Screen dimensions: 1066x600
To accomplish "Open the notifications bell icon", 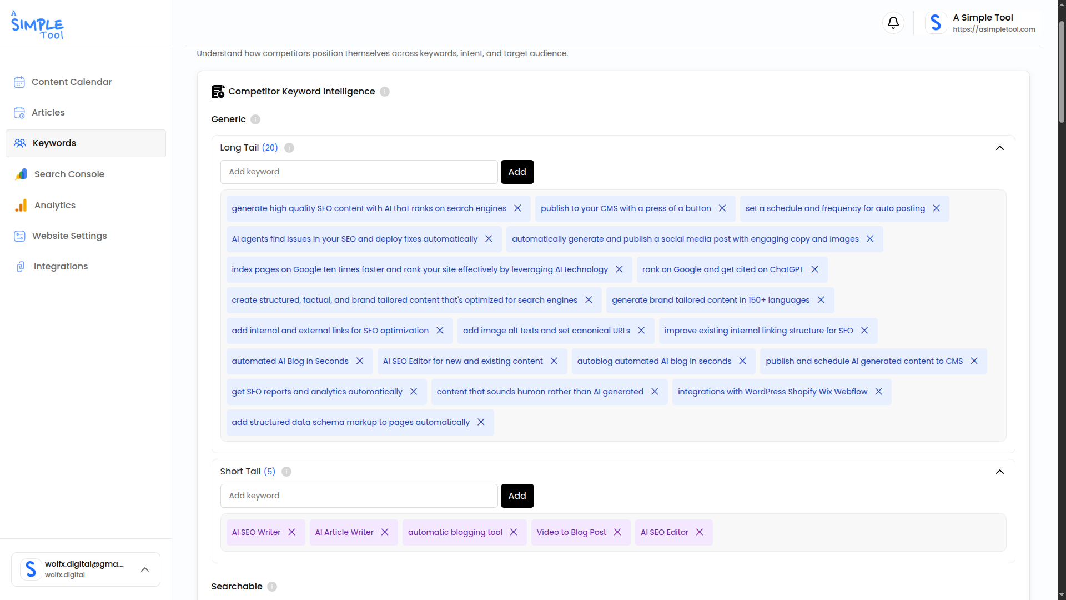I will pyautogui.click(x=893, y=23).
